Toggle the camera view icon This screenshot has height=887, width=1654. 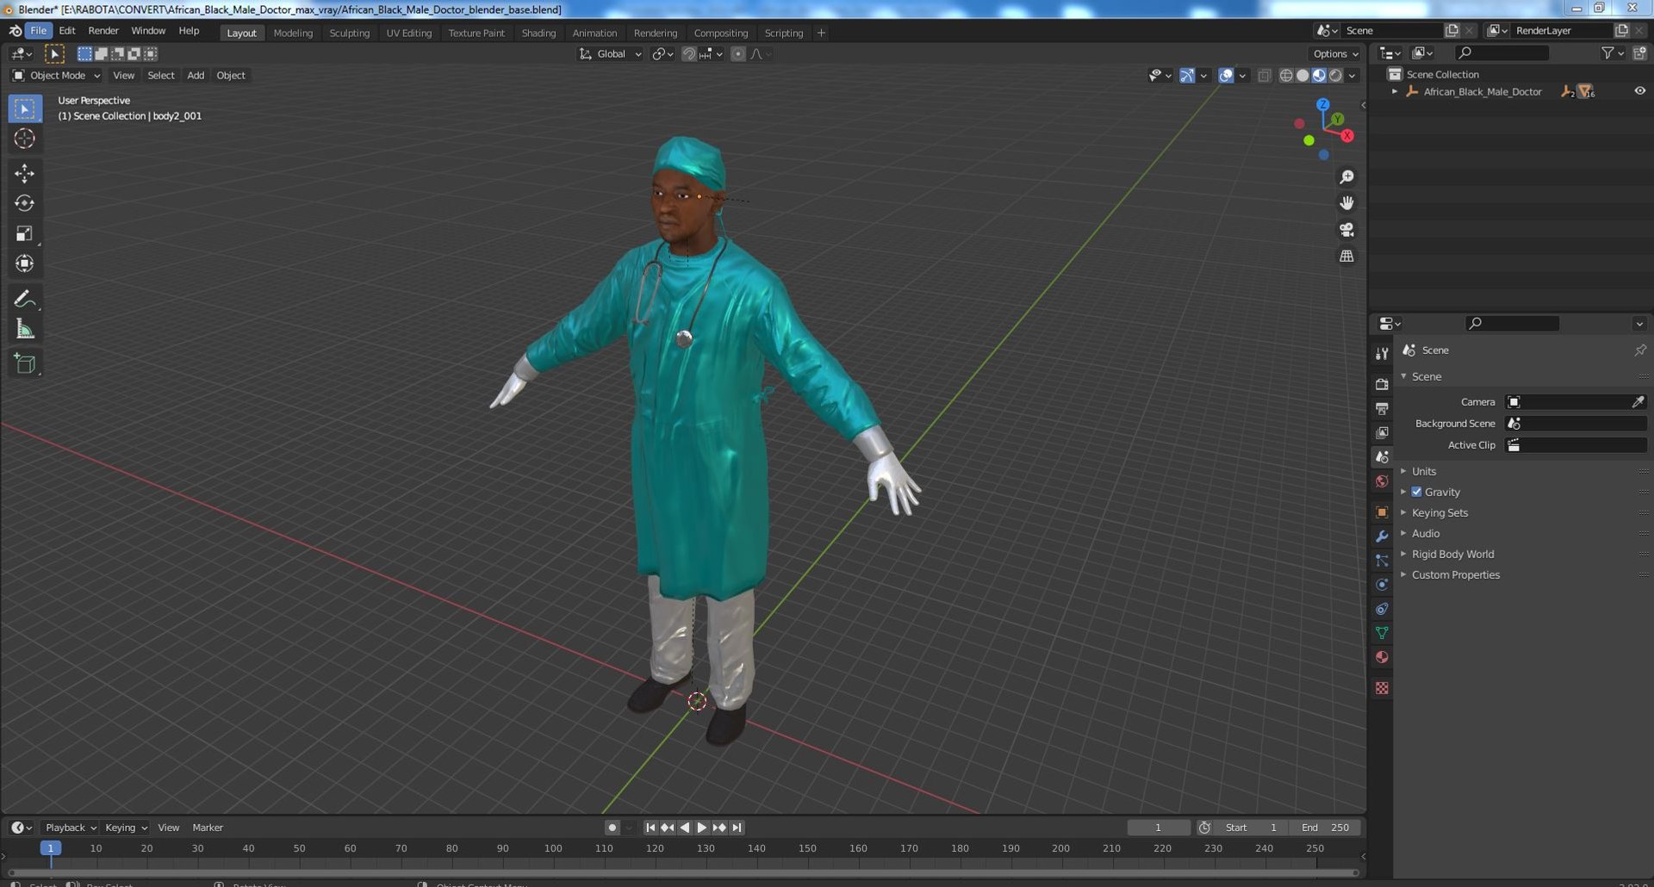click(1346, 230)
